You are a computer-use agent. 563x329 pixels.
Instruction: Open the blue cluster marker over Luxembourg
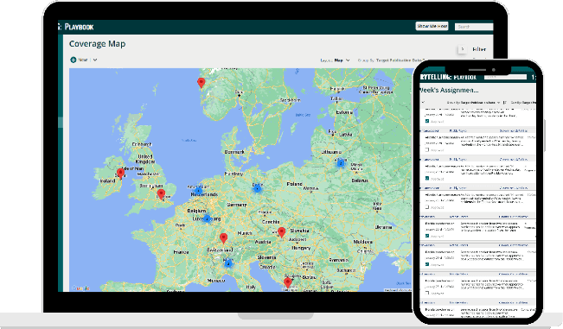tap(207, 218)
